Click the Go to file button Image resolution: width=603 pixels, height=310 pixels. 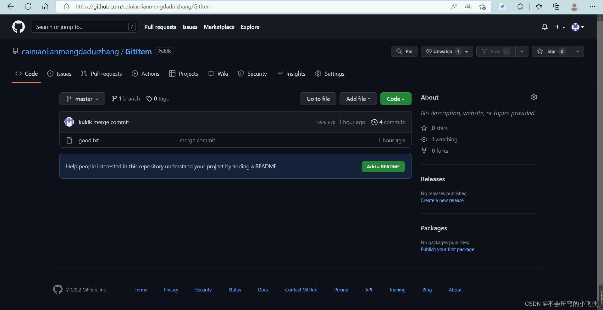tap(318, 99)
